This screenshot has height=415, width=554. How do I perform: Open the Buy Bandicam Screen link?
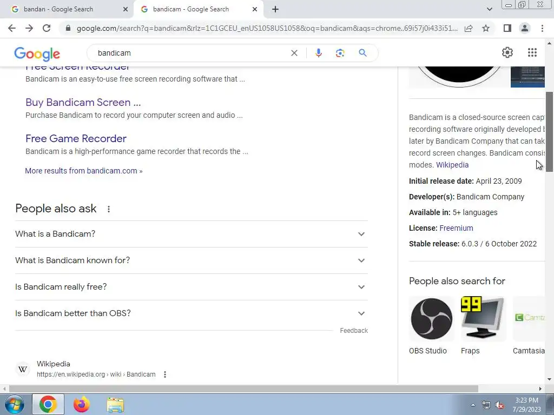click(x=83, y=102)
